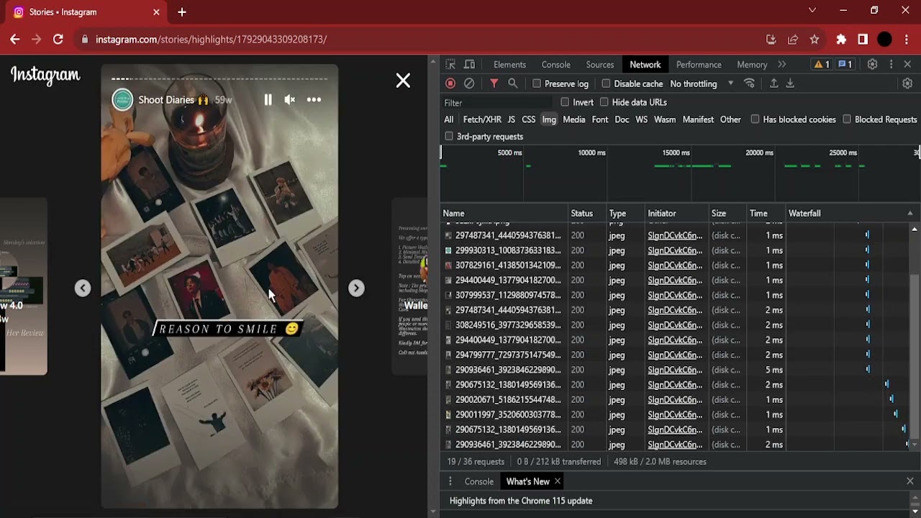The width and height of the screenshot is (921, 518).
Task: Click the network Filter text field
Action: point(496,103)
